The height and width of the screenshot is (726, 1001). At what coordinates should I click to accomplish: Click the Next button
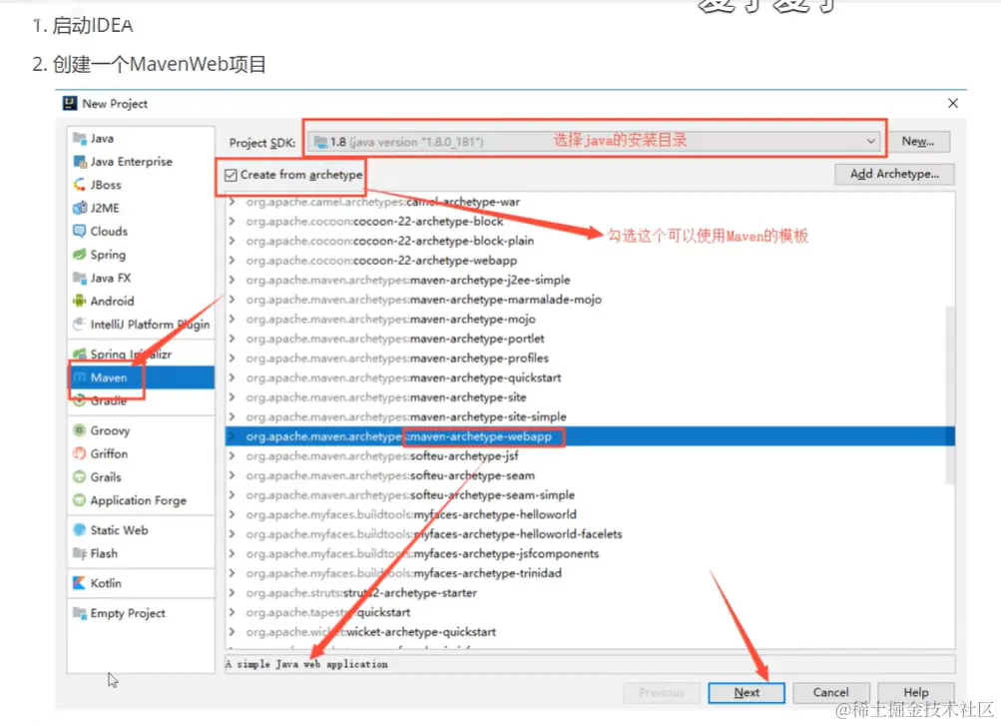coord(747,692)
